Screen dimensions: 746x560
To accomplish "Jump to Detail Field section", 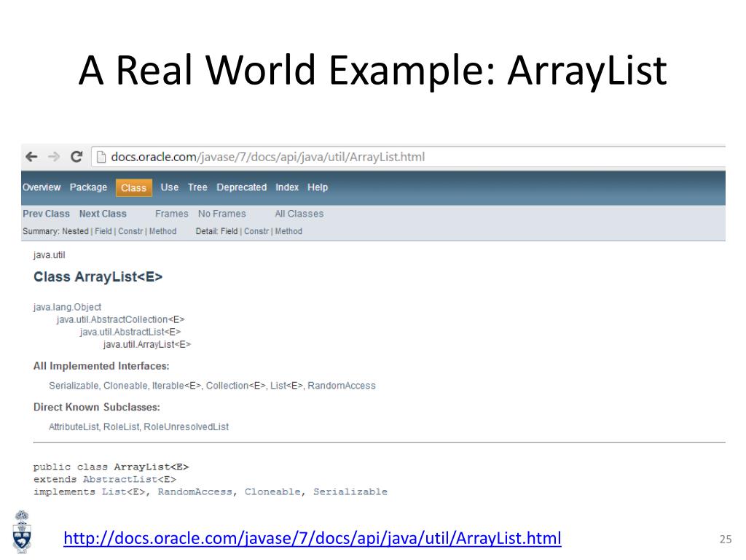I will pos(229,231).
